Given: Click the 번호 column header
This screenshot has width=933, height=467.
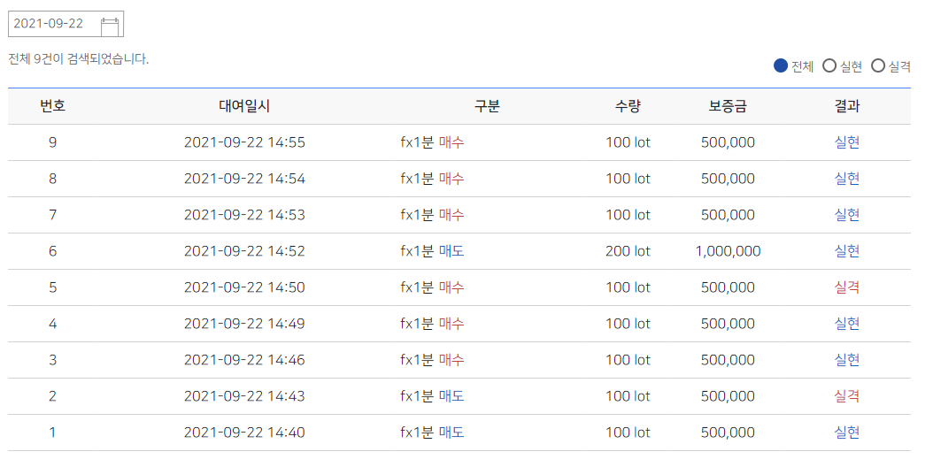Looking at the screenshot, I should [52, 106].
